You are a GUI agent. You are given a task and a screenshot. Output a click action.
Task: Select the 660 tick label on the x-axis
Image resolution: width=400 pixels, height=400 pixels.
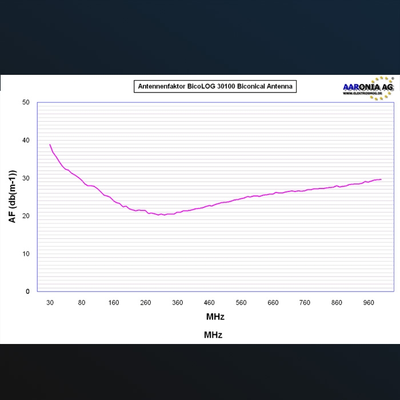click(273, 303)
